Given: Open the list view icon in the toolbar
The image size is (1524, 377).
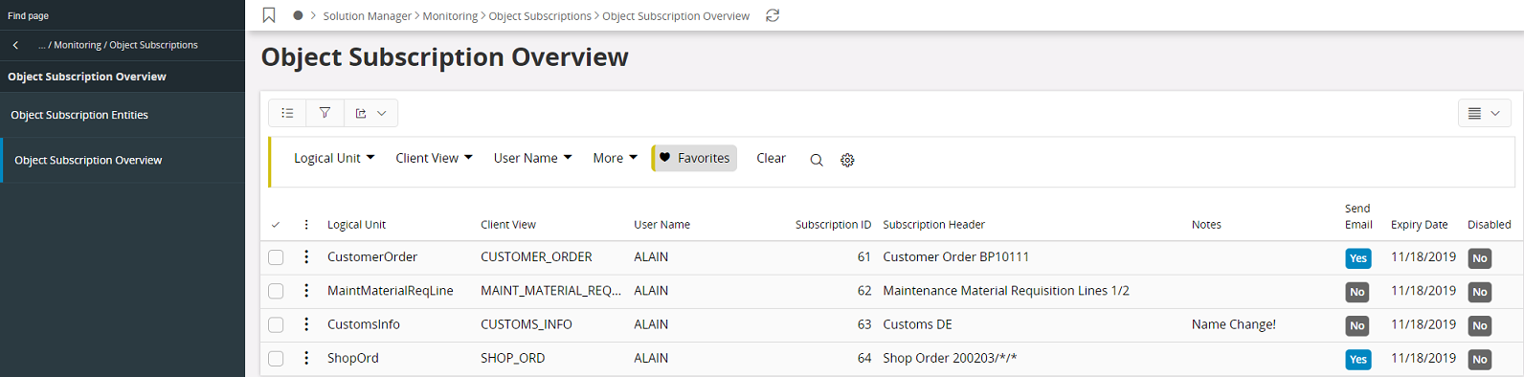Looking at the screenshot, I should click(287, 113).
